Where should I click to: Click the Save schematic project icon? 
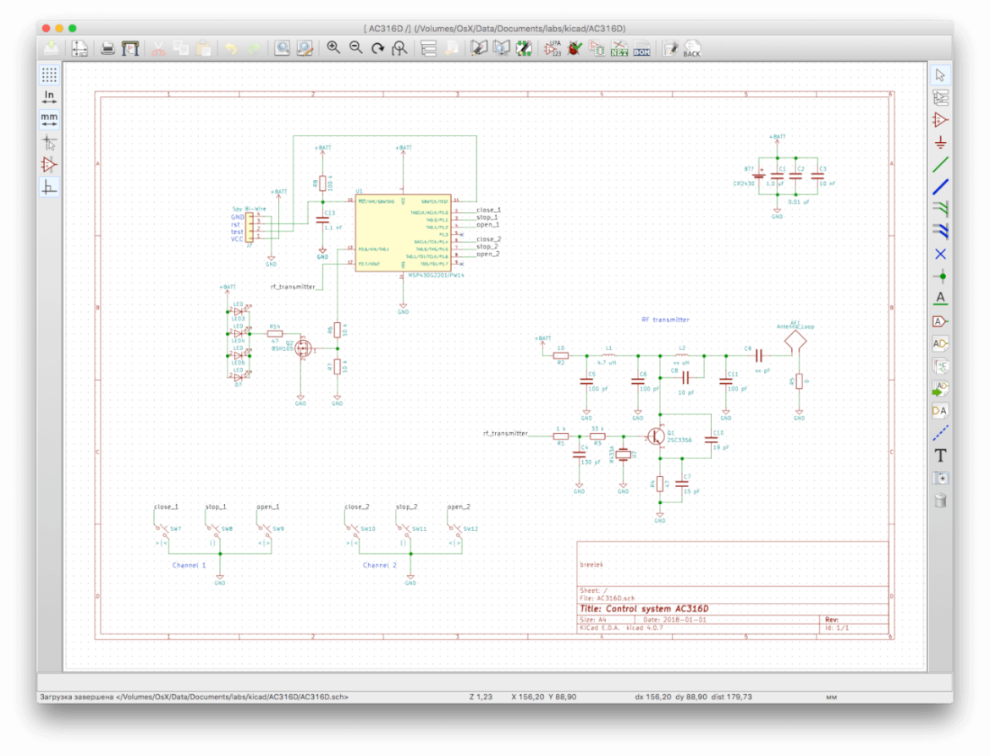[51, 48]
